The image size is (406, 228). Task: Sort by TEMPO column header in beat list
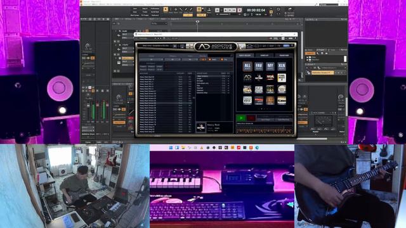point(190,73)
